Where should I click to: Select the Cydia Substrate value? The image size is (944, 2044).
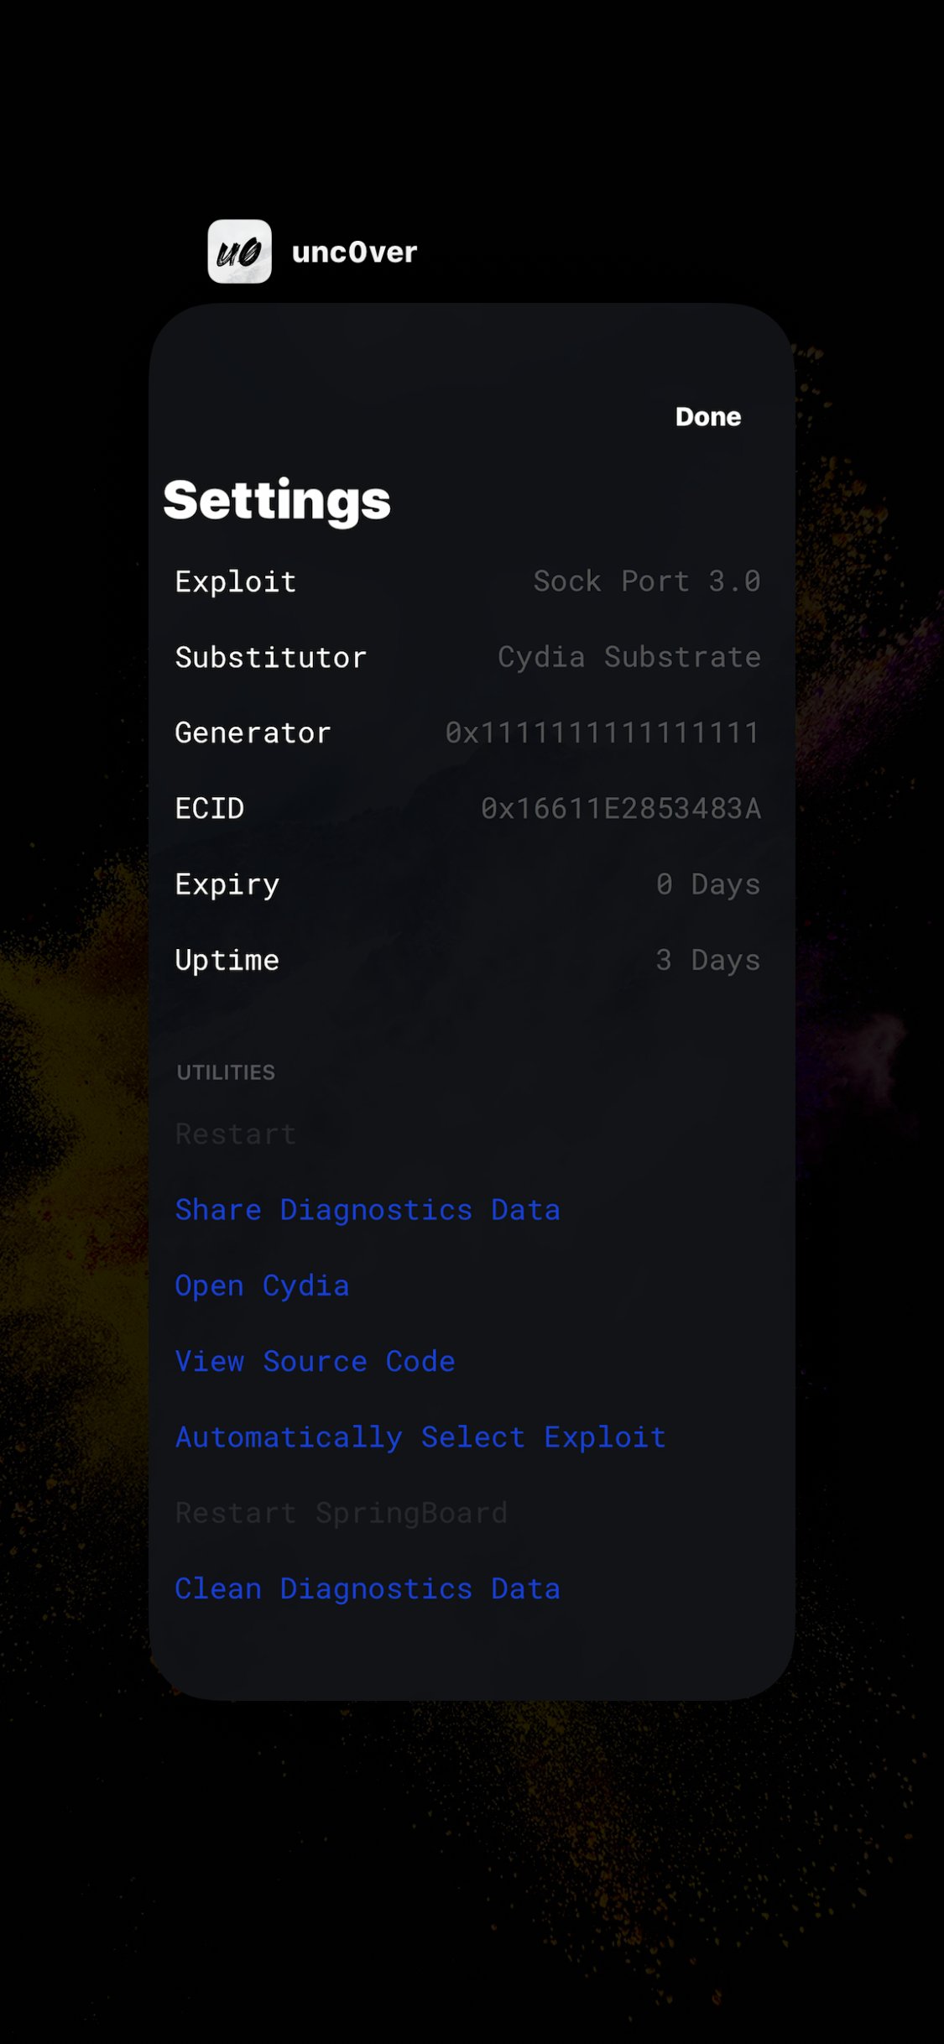(629, 657)
